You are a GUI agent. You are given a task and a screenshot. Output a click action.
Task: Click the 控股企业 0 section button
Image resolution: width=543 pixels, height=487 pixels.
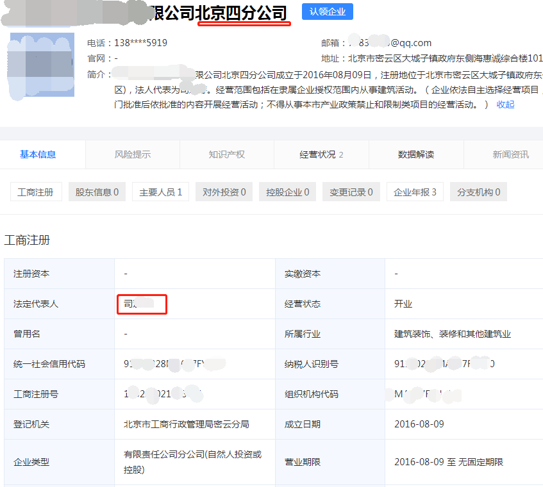(287, 192)
